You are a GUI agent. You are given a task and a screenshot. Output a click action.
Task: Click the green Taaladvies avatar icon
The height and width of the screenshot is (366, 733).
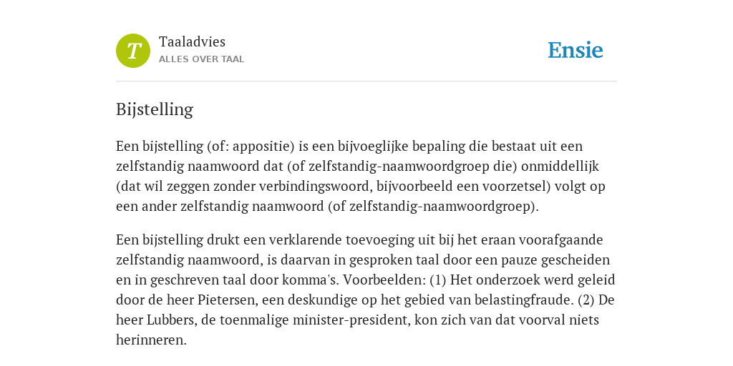click(x=133, y=51)
